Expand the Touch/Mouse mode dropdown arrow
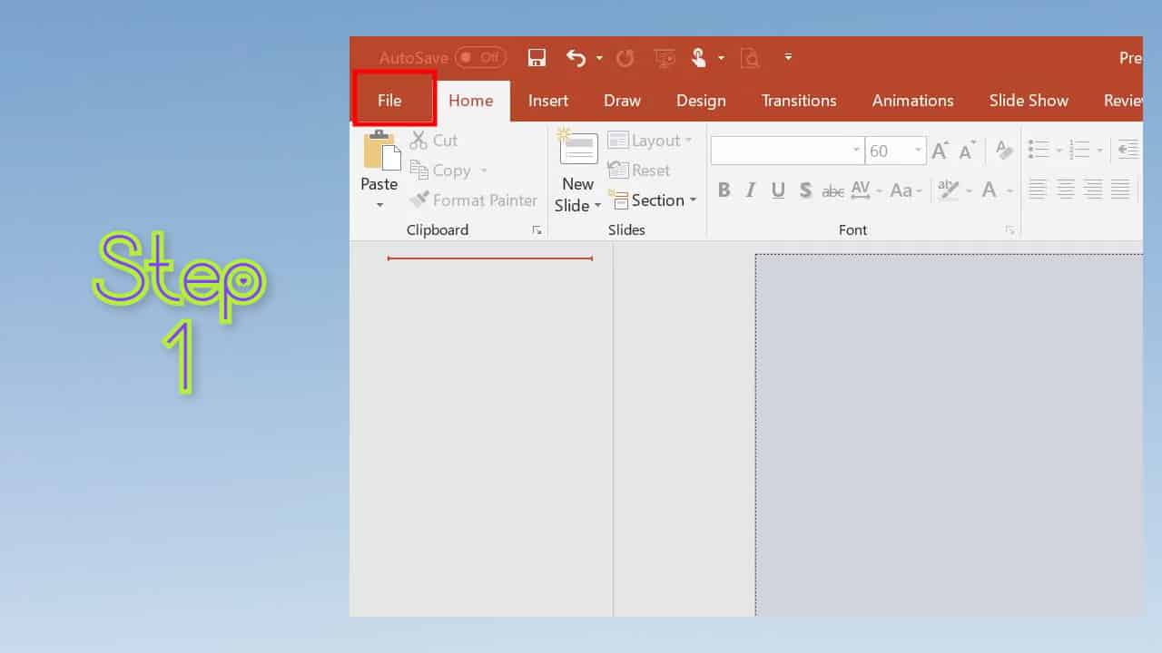This screenshot has width=1162, height=653. tap(721, 58)
